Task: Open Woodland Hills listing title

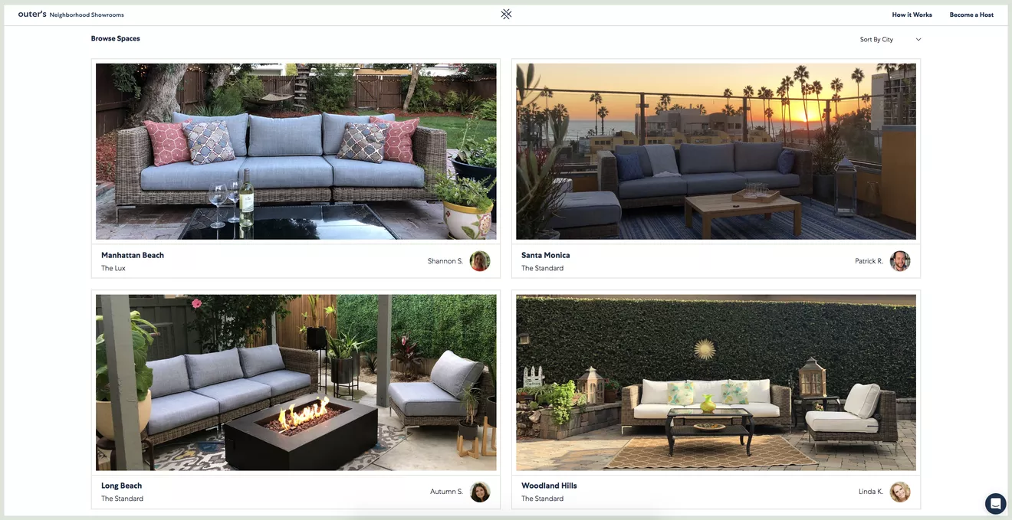Action: pyautogui.click(x=549, y=486)
